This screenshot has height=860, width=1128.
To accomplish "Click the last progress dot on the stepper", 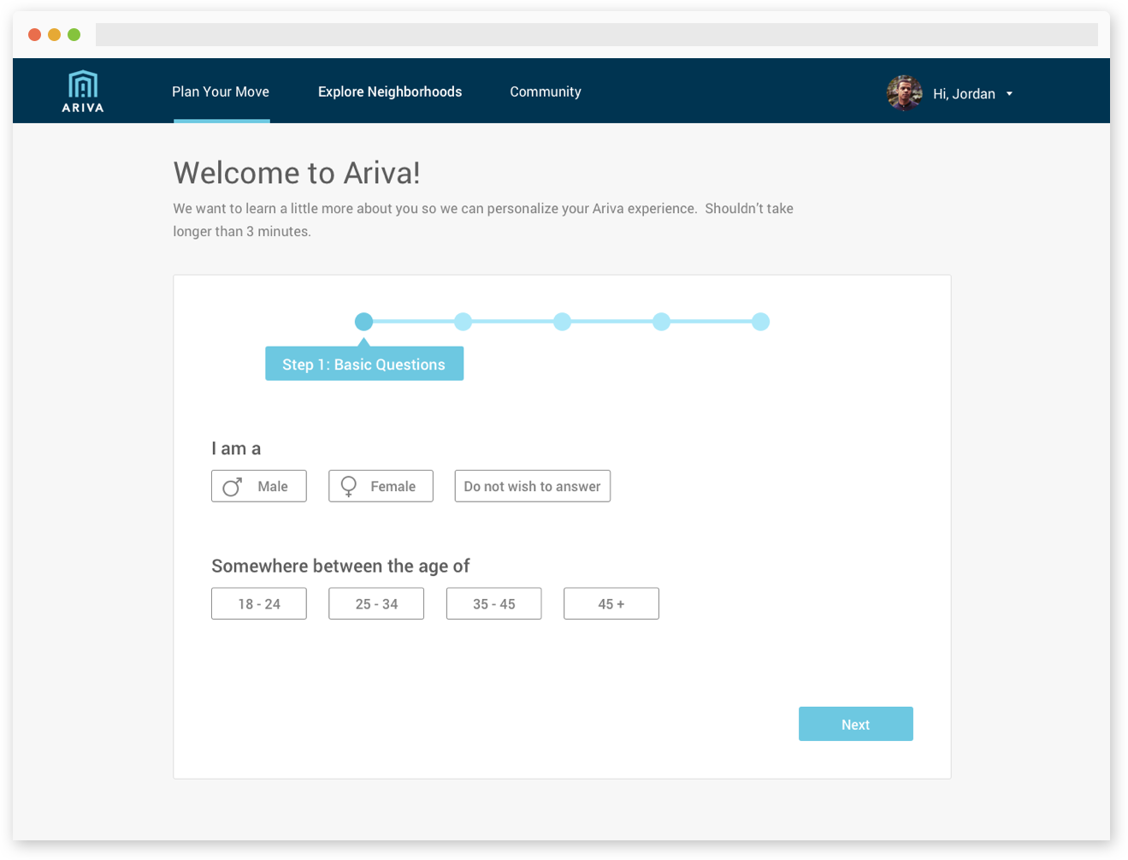I will click(761, 322).
